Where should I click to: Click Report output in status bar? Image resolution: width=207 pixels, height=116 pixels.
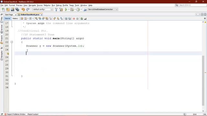(x=33, y=114)
